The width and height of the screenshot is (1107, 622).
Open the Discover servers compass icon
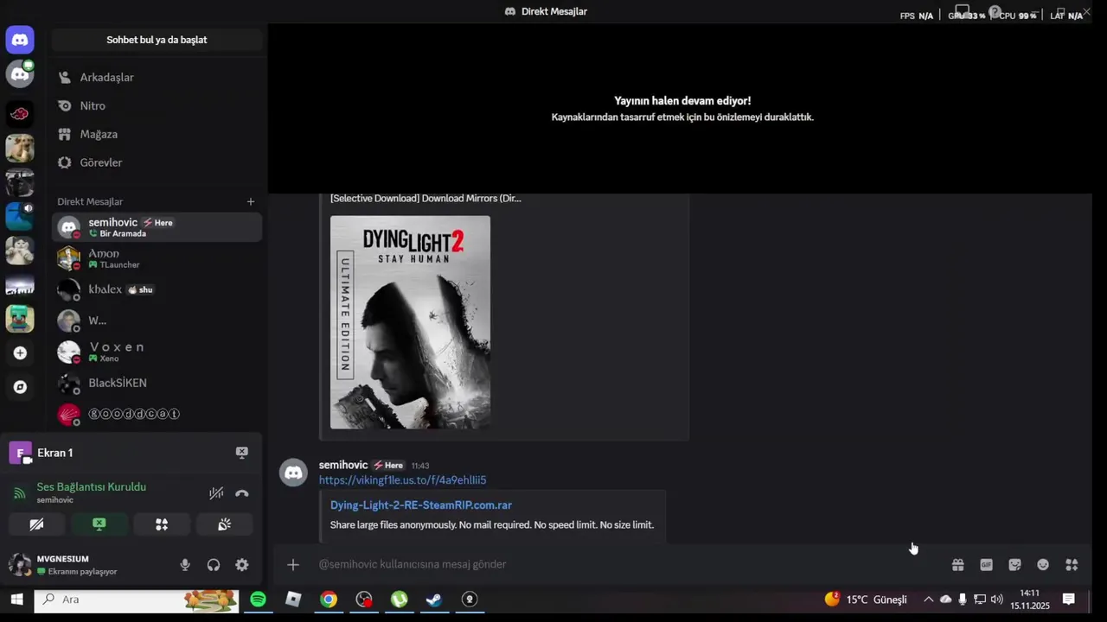pos(20,387)
